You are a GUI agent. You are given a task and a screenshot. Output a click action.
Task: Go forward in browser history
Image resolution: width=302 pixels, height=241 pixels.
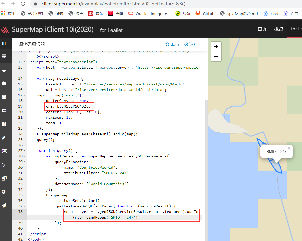[x=13, y=4]
